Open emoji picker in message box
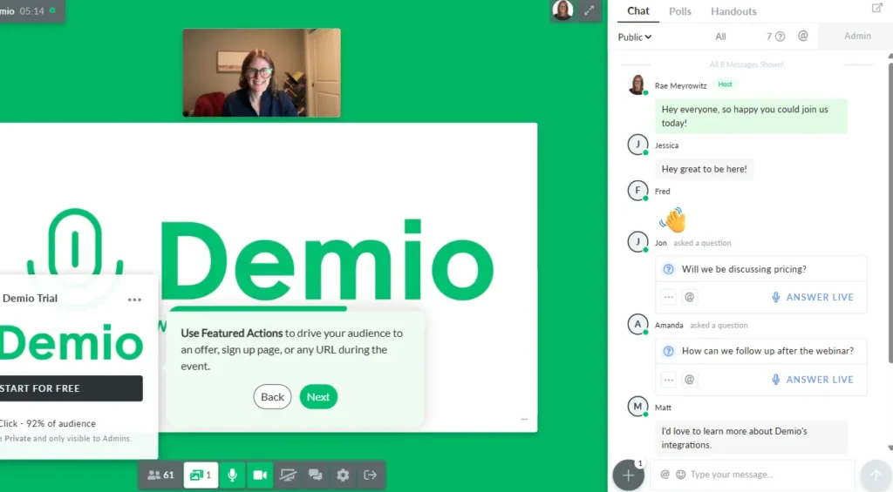The width and height of the screenshot is (893, 492). coord(680,475)
